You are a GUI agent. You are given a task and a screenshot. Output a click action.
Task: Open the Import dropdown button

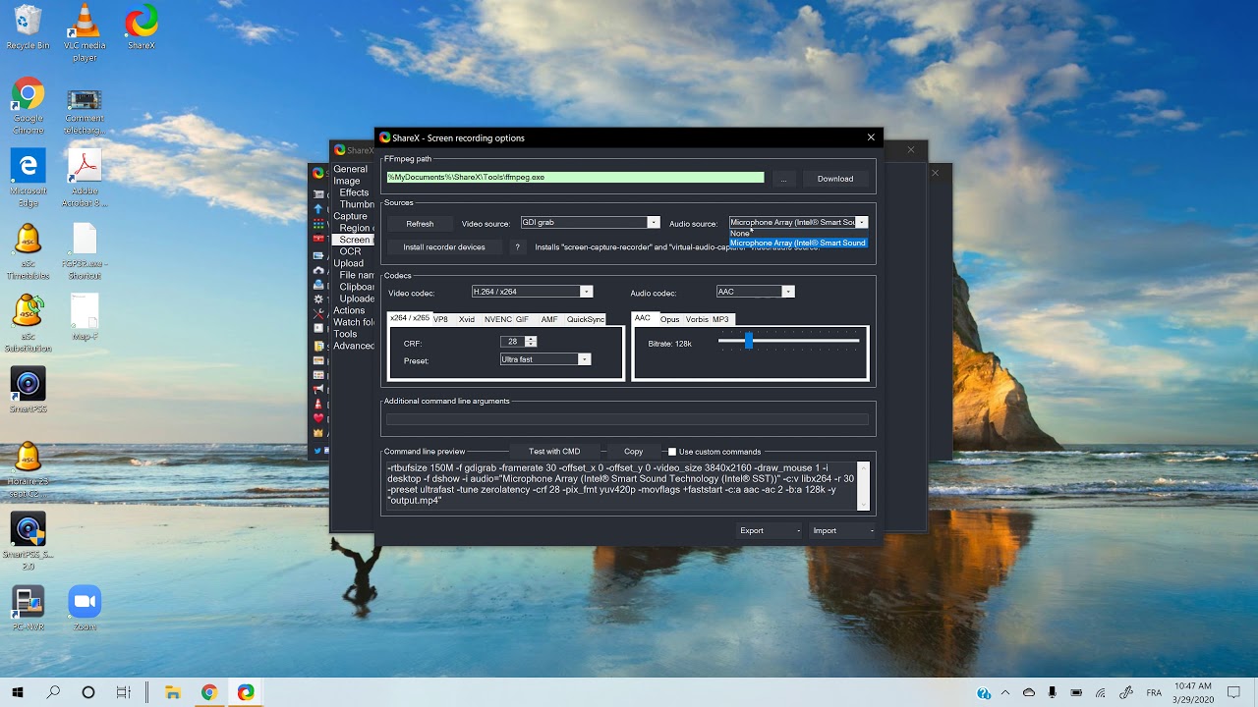[842, 530]
